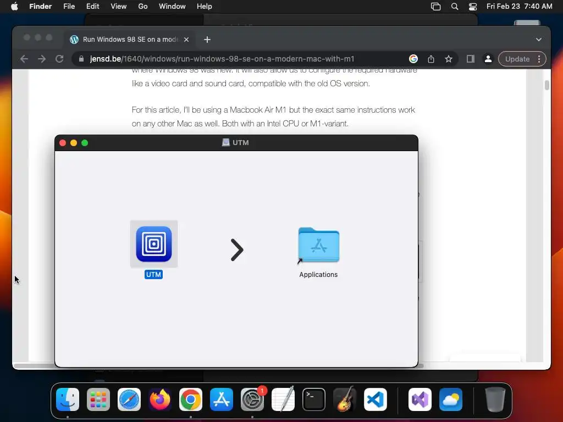This screenshot has height=422, width=563.
Task: Open TextEdit from the Dock
Action: click(x=283, y=399)
